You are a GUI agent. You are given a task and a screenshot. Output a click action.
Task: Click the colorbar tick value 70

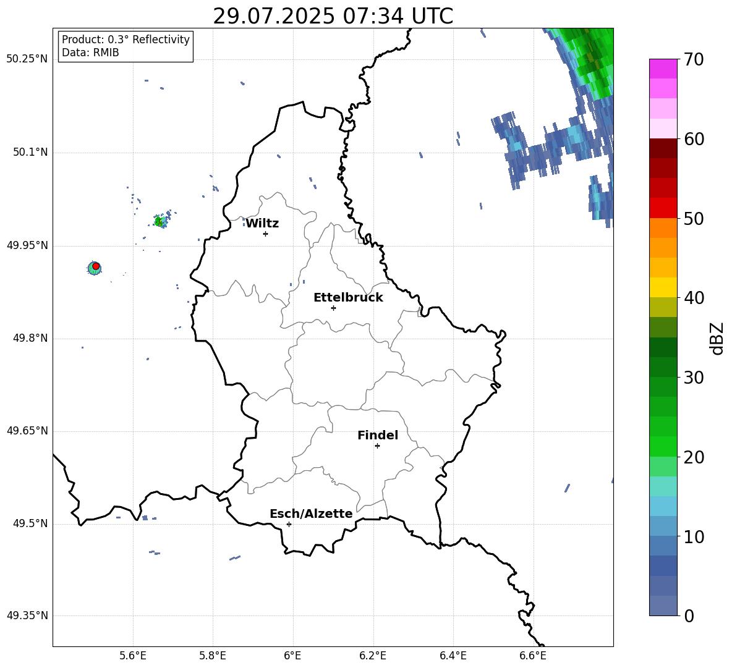(x=694, y=60)
